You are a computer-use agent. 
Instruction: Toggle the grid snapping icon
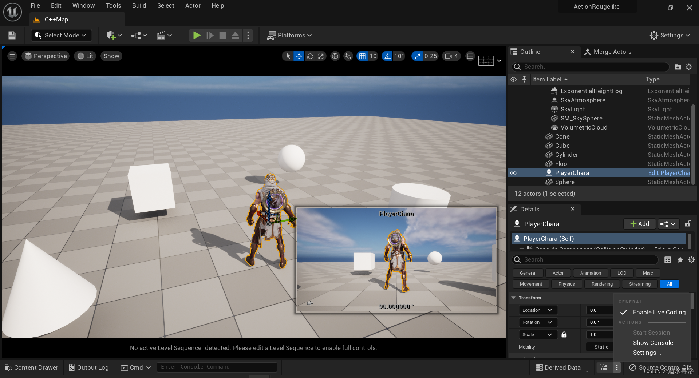[362, 56]
